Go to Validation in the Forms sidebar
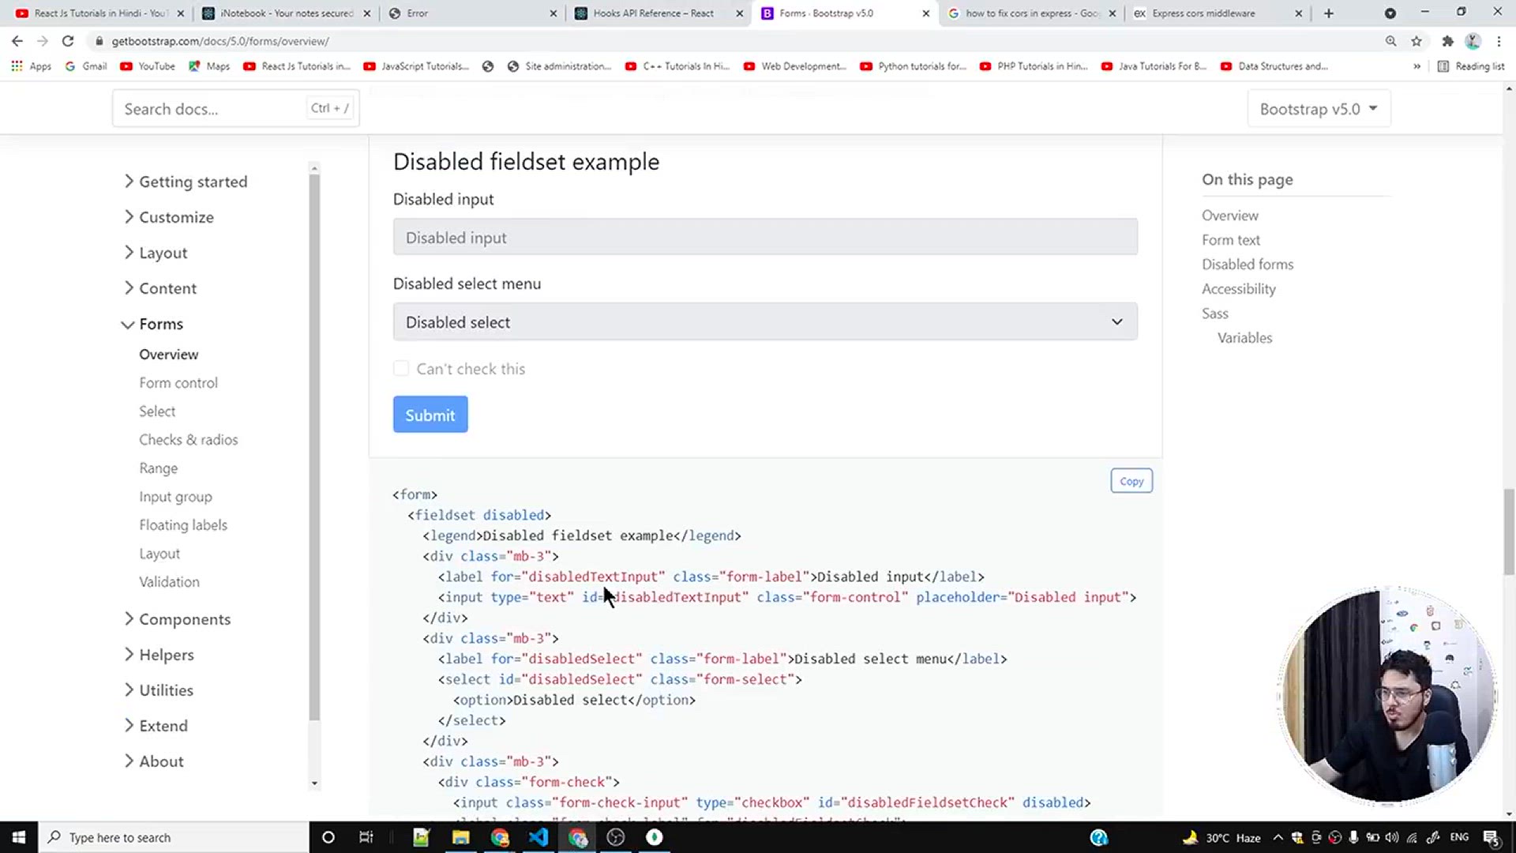This screenshot has width=1516, height=853. [170, 582]
